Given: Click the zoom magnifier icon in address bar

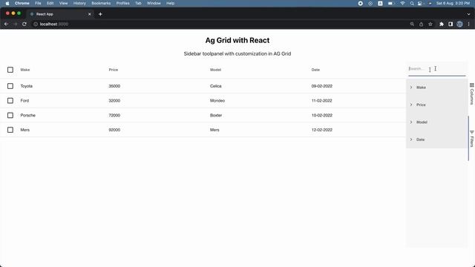Looking at the screenshot, I should coord(412,24).
